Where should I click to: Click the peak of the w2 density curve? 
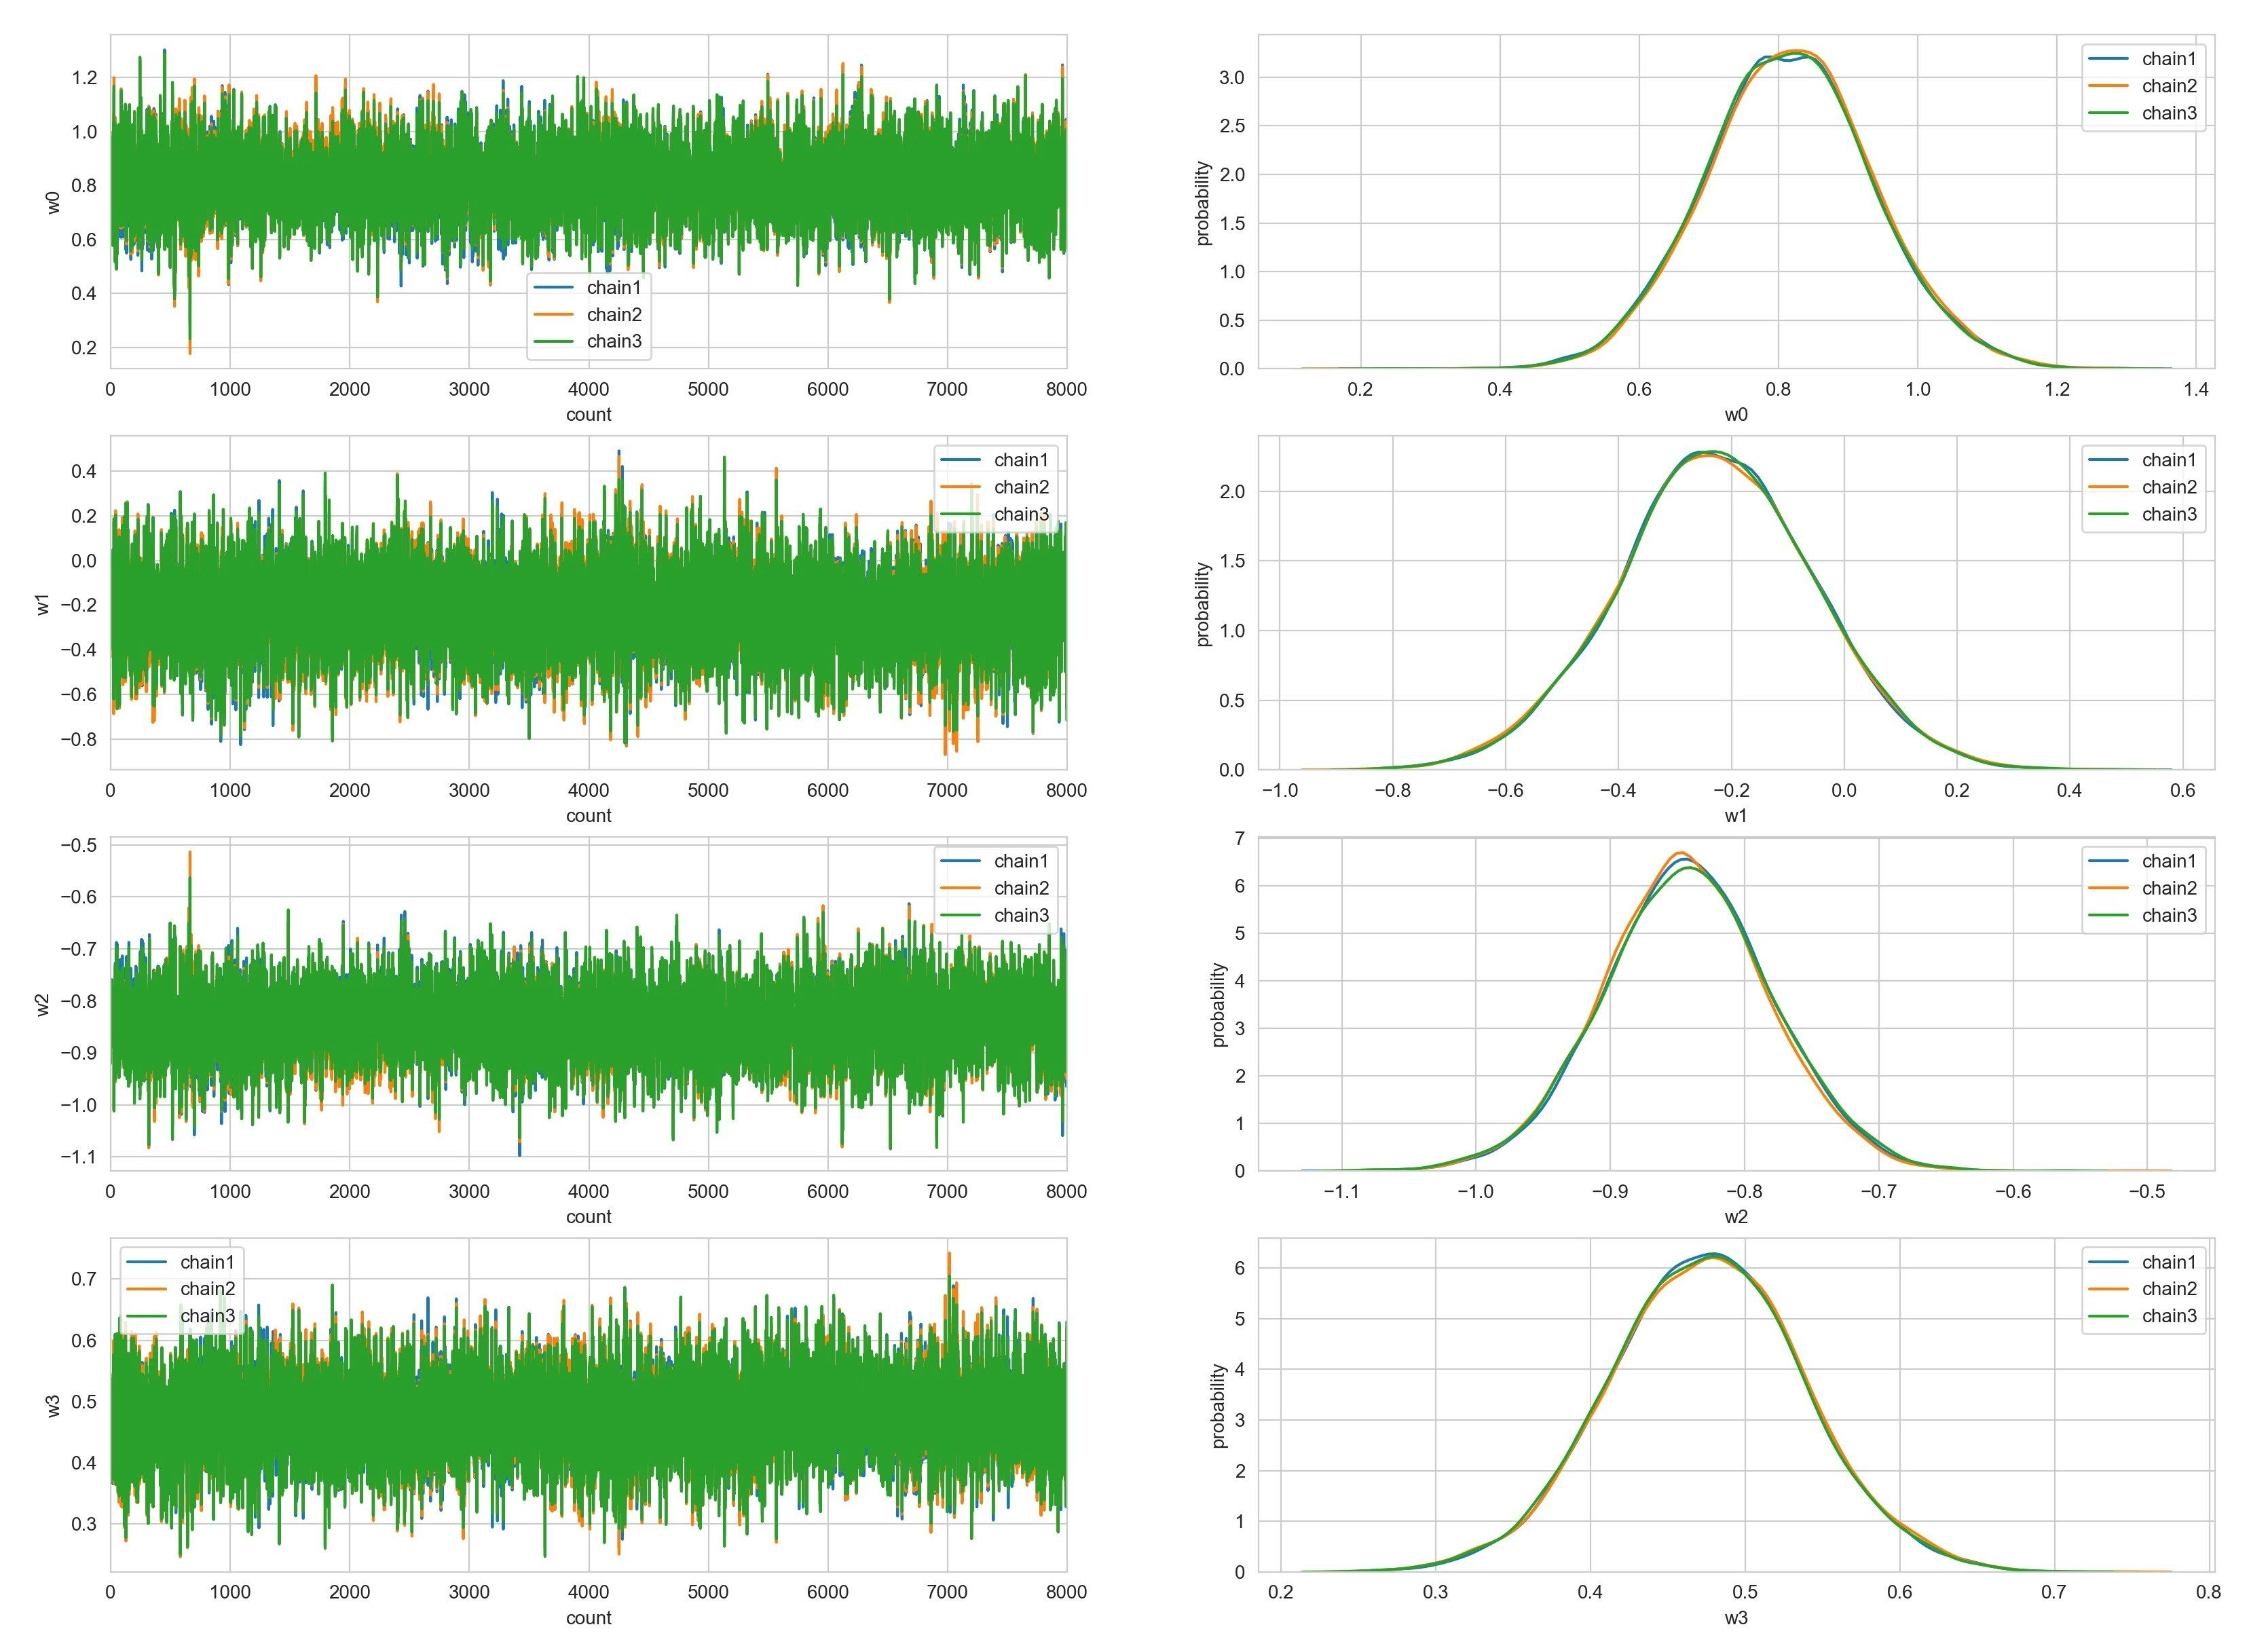1682,856
